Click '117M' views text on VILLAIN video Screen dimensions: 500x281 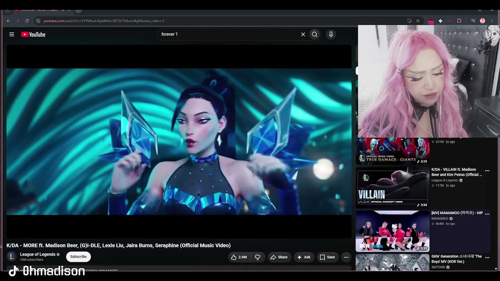(440, 186)
